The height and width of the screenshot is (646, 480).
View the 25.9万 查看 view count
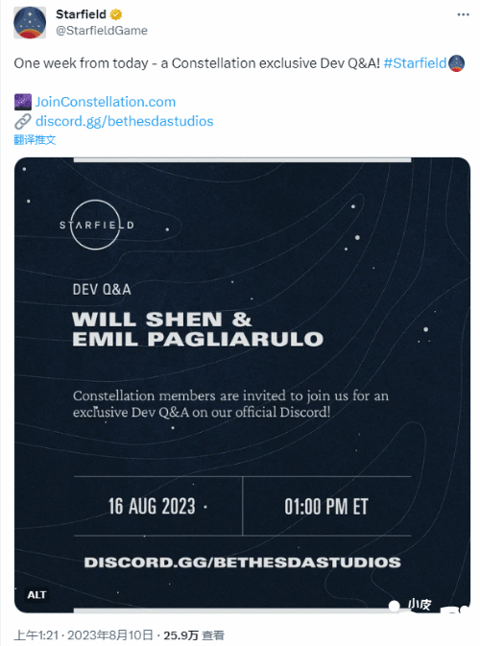(x=194, y=634)
